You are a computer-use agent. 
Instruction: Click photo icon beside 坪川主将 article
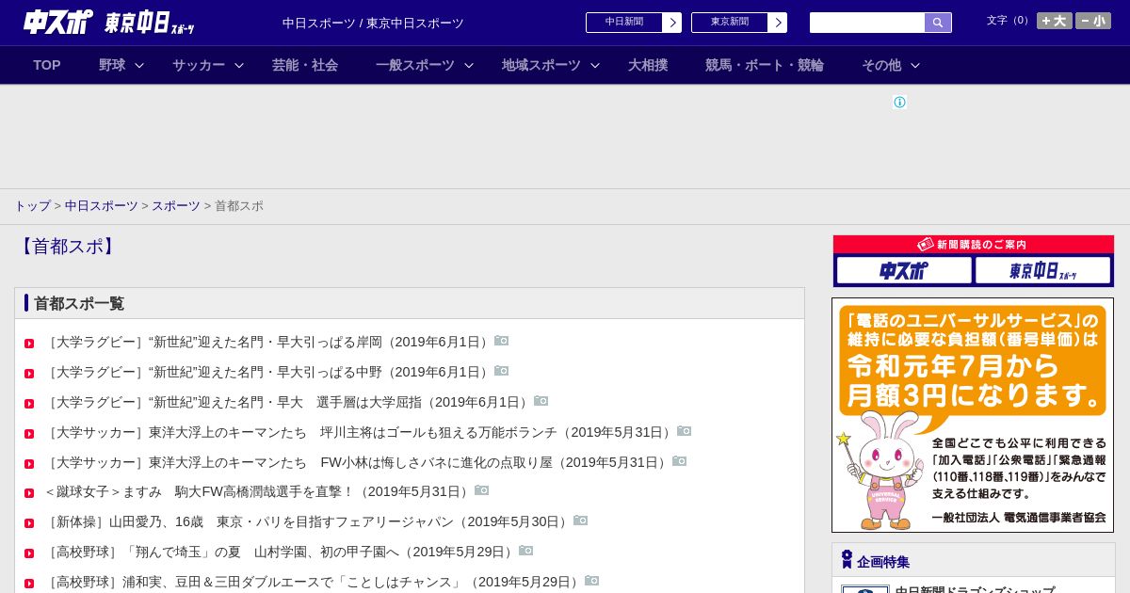(x=685, y=431)
